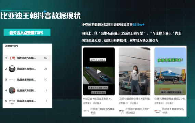Play the third video with the green banner

click(x=170, y=71)
